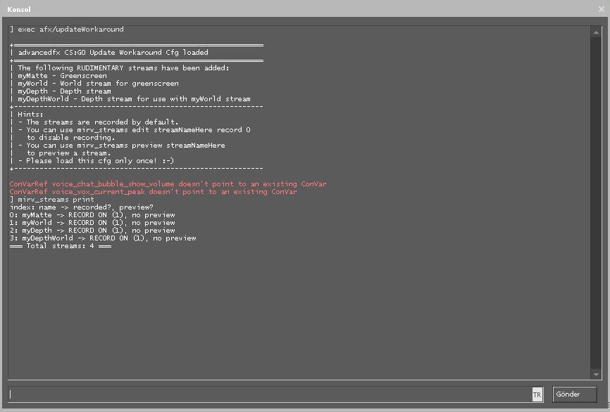Click the 'to disable recording.' line
The width and height of the screenshot is (610, 412).
pos(71,138)
